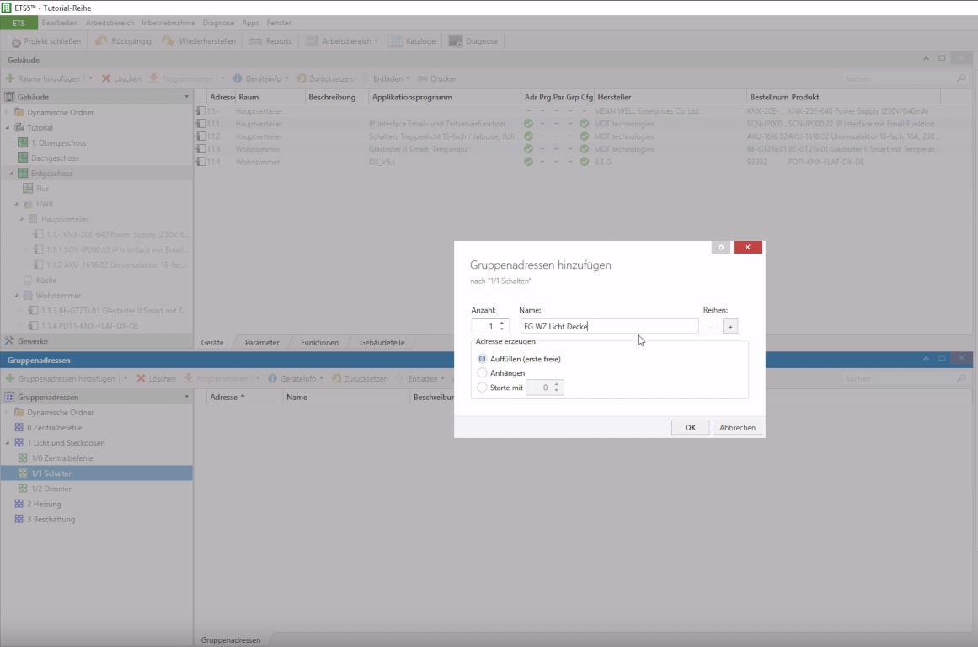Viewport: 978px width, 647px height.
Task: Click Löschen in the Gruppenadressen toolbar
Action: point(156,379)
